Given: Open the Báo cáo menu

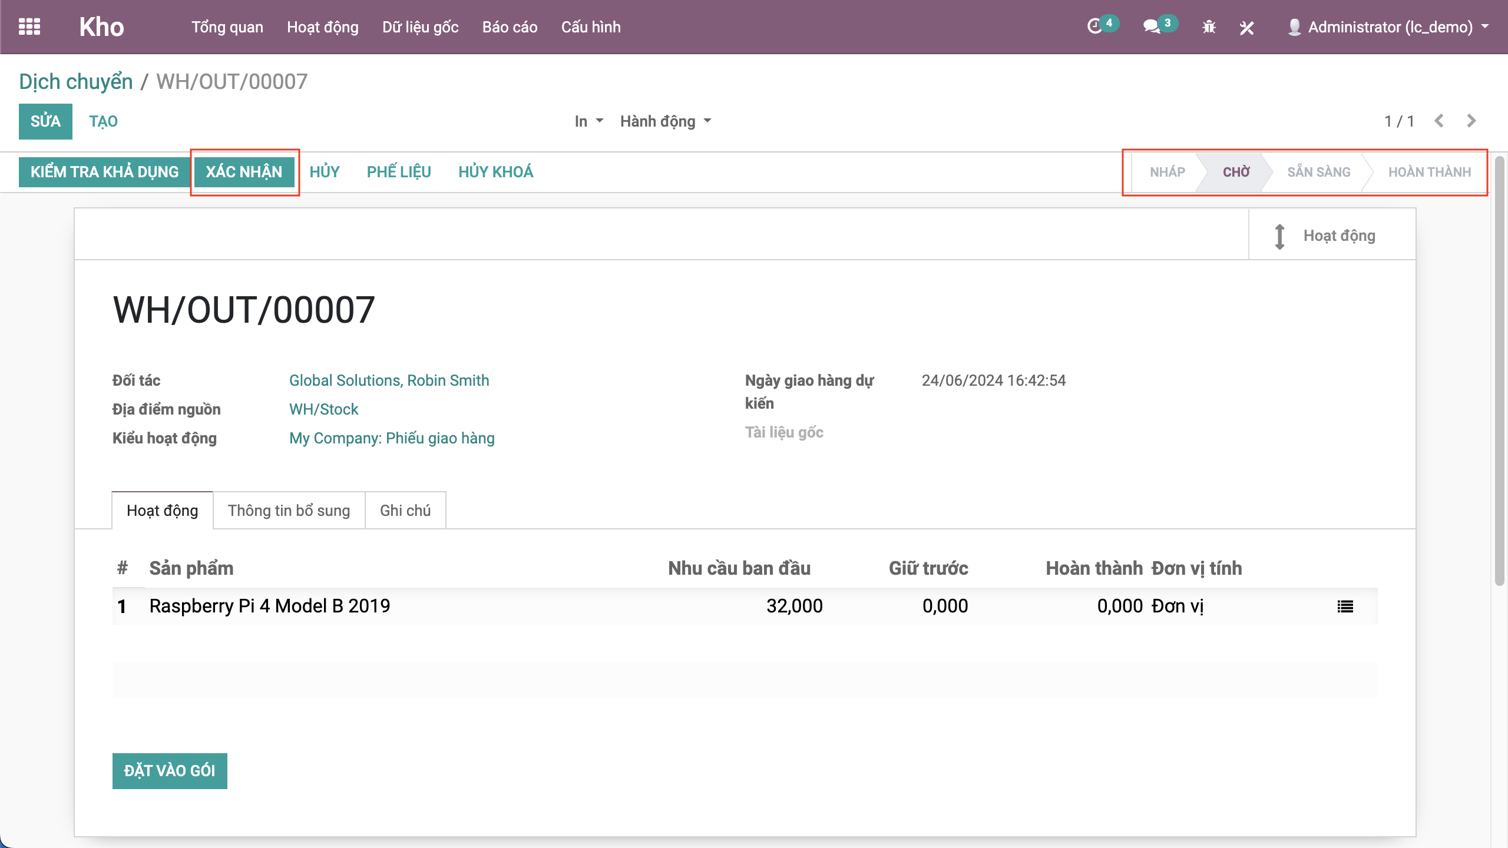Looking at the screenshot, I should click(x=510, y=27).
